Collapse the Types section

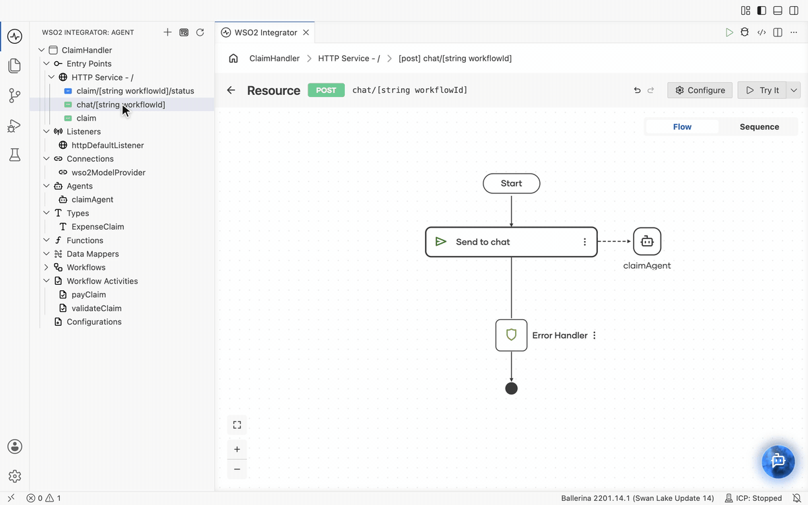pyautogui.click(x=46, y=213)
